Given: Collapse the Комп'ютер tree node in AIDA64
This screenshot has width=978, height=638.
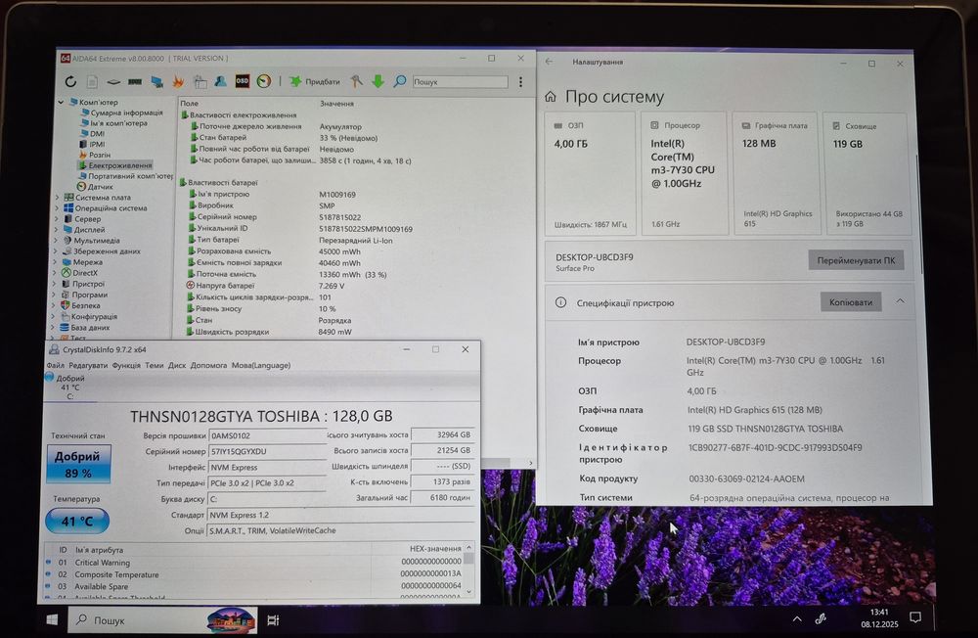Looking at the screenshot, I should tap(61, 102).
